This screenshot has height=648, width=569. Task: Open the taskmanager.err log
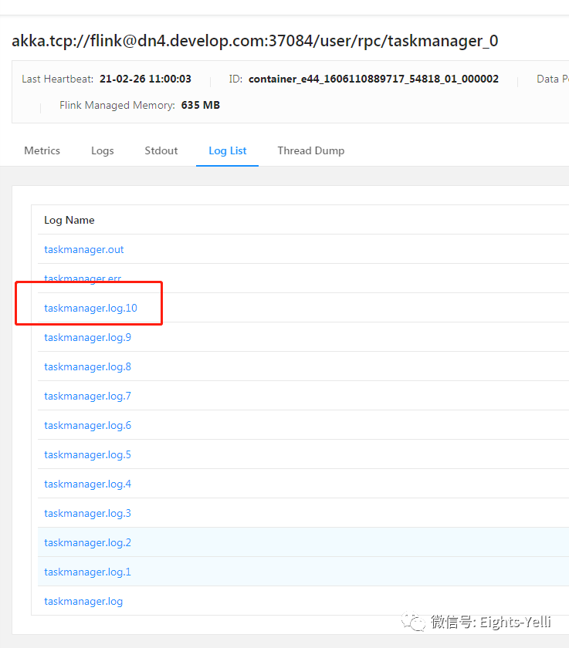[83, 279]
